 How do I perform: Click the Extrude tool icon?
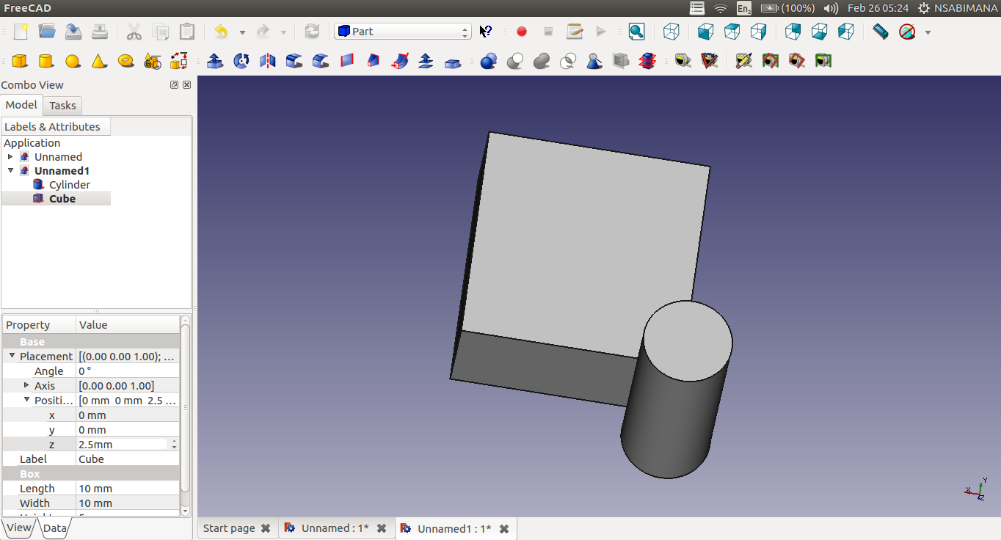pyautogui.click(x=215, y=61)
